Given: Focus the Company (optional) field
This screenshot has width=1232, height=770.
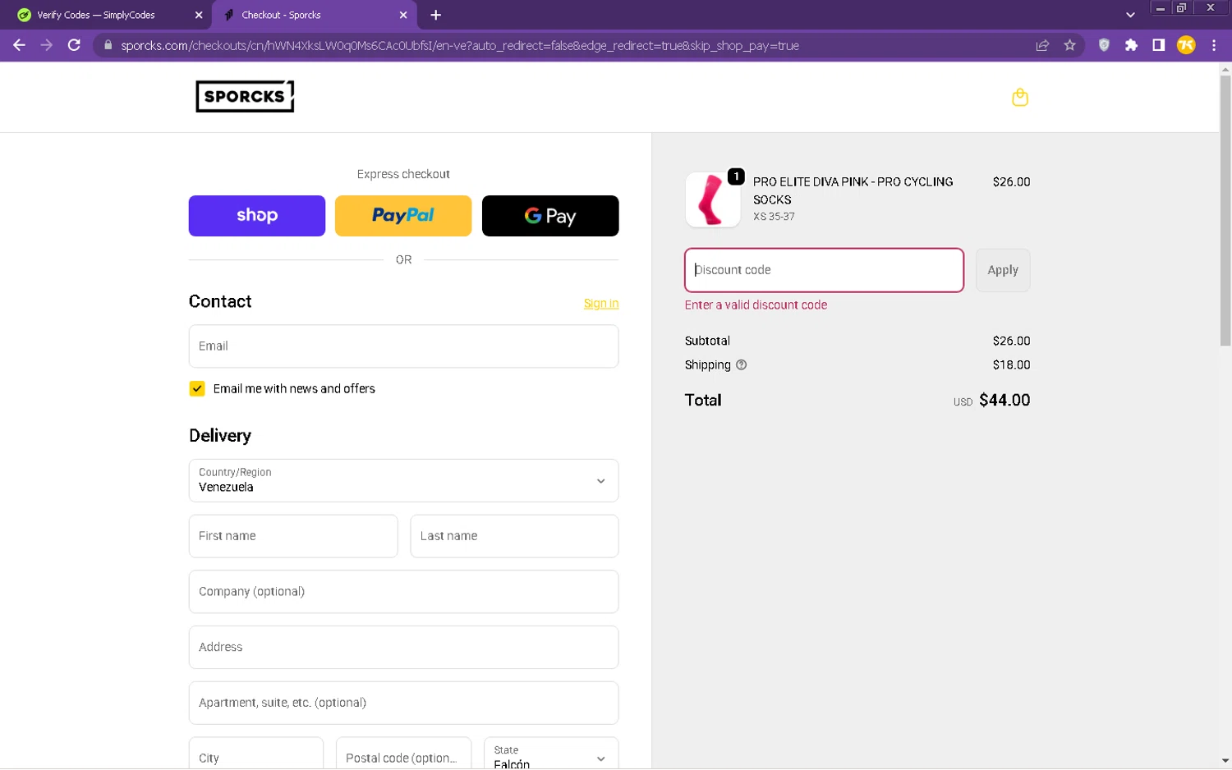Looking at the screenshot, I should (x=403, y=592).
